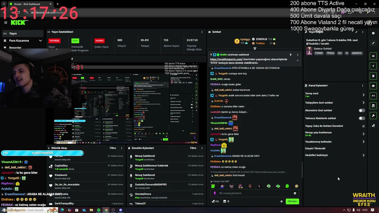The height and width of the screenshot is (213, 379).
Task: Edit stream info with Yayın bilgisi pencil
Action: (356, 32)
